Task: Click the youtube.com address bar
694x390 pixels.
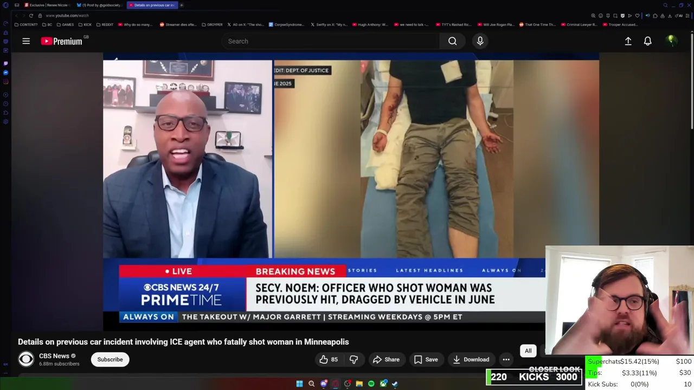Action: tap(67, 16)
